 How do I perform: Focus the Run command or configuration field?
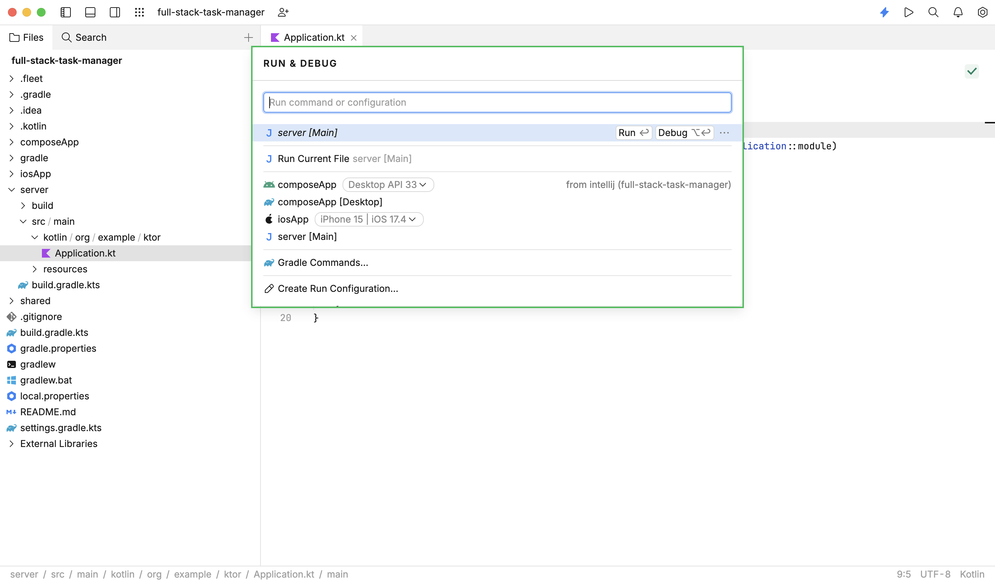pos(498,102)
